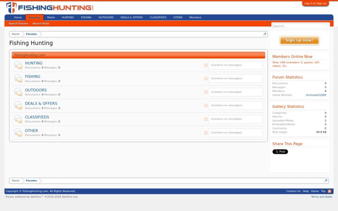Click the Home link in the footer

pyautogui.click(x=315, y=191)
